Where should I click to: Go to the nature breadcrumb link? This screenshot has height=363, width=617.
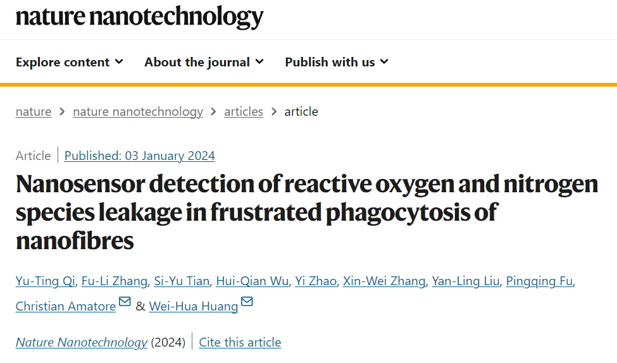pyautogui.click(x=34, y=112)
